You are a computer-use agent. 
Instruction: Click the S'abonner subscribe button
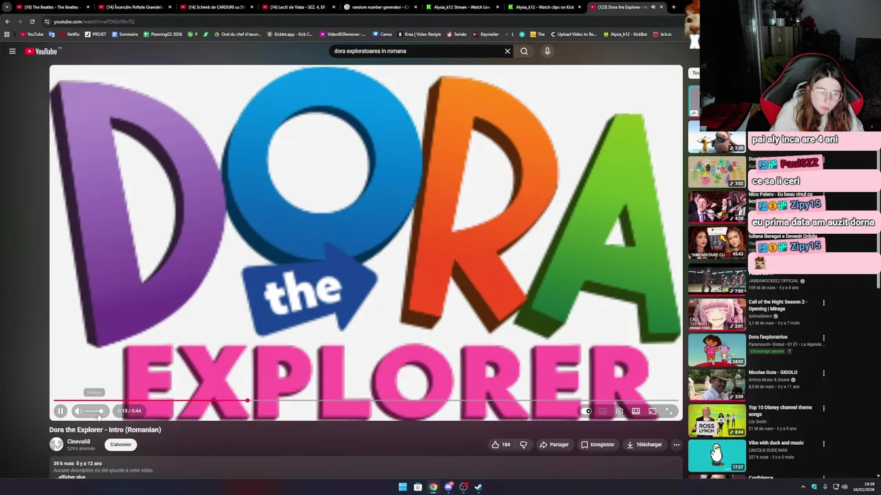(x=120, y=445)
